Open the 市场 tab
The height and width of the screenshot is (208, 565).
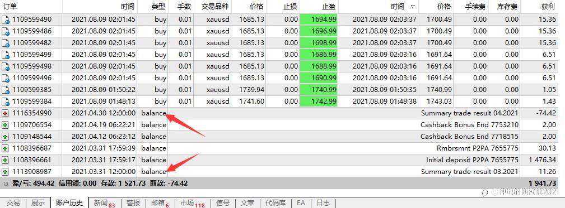click(x=192, y=203)
